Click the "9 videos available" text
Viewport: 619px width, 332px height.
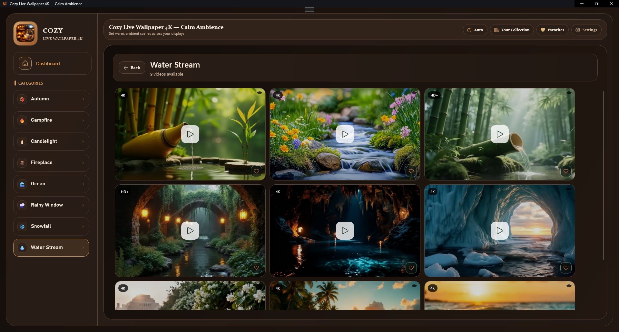[167, 74]
